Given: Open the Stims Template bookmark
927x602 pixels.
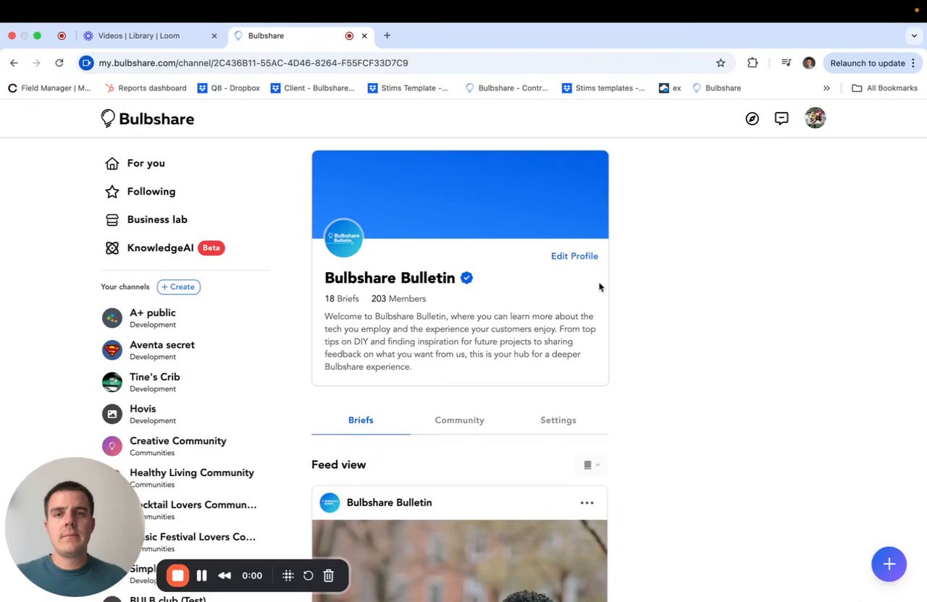Looking at the screenshot, I should click(408, 88).
